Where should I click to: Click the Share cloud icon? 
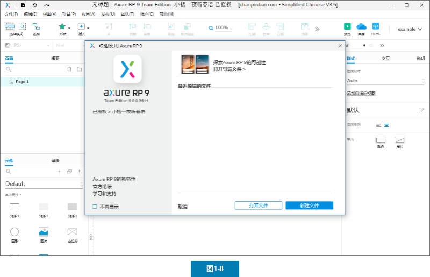tap(361, 26)
